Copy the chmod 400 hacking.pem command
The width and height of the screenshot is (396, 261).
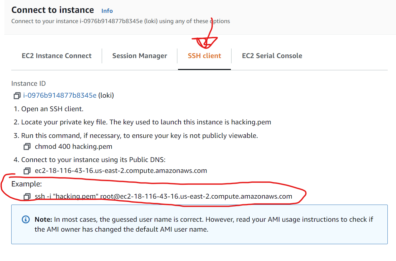(x=27, y=147)
